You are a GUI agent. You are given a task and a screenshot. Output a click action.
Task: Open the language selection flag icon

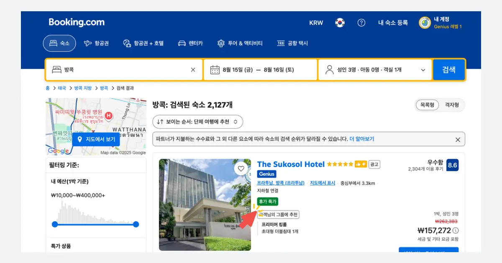(340, 23)
